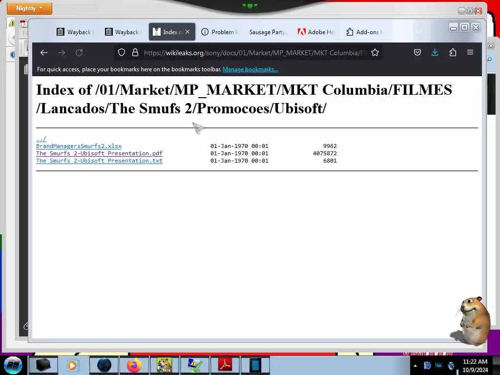The width and height of the screenshot is (500, 375).
Task: Open BrandManagersSmurfs2.xlsx file link
Action: 79,146
